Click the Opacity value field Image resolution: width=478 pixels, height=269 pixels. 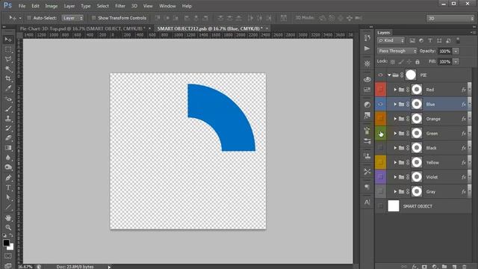445,52
